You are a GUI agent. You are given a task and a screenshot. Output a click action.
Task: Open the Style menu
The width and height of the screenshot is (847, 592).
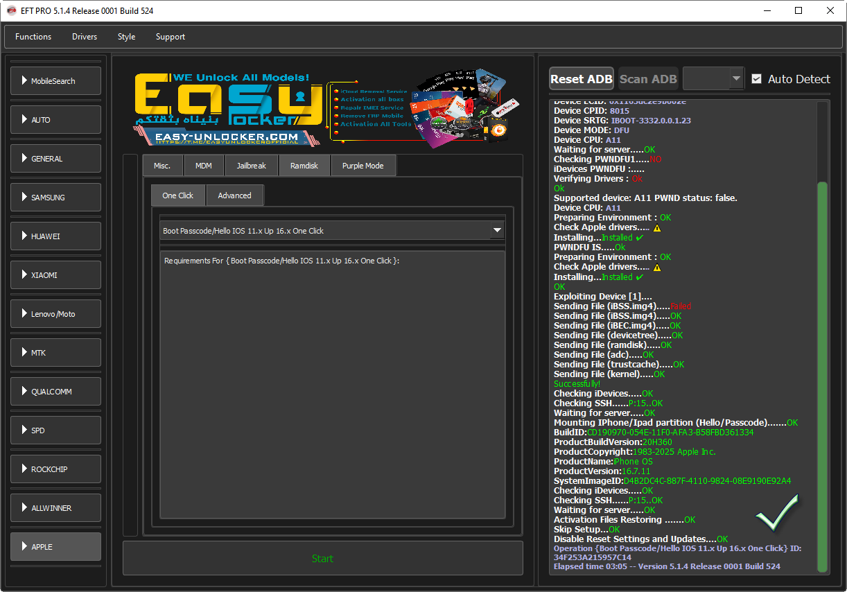tap(126, 37)
